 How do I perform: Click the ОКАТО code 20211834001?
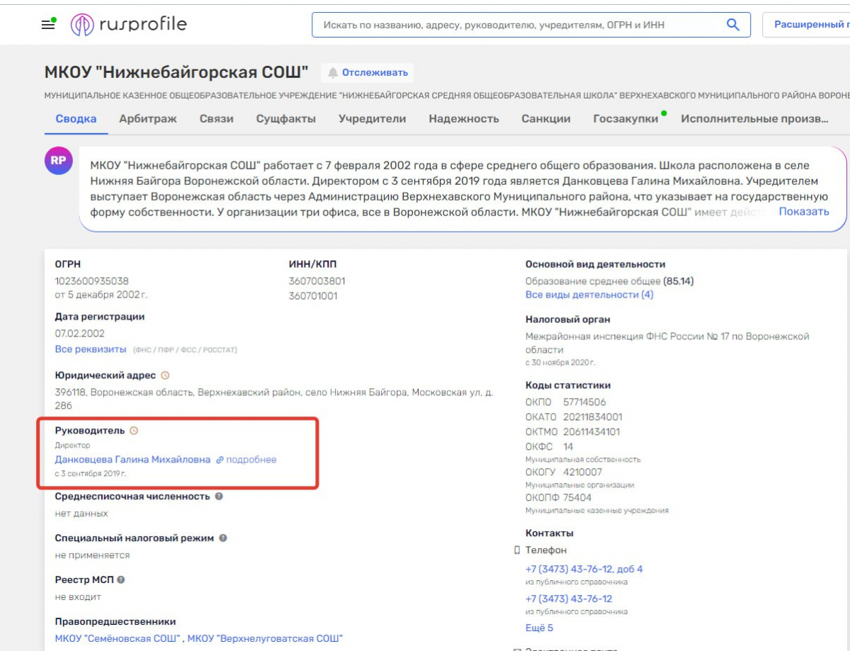[593, 417]
